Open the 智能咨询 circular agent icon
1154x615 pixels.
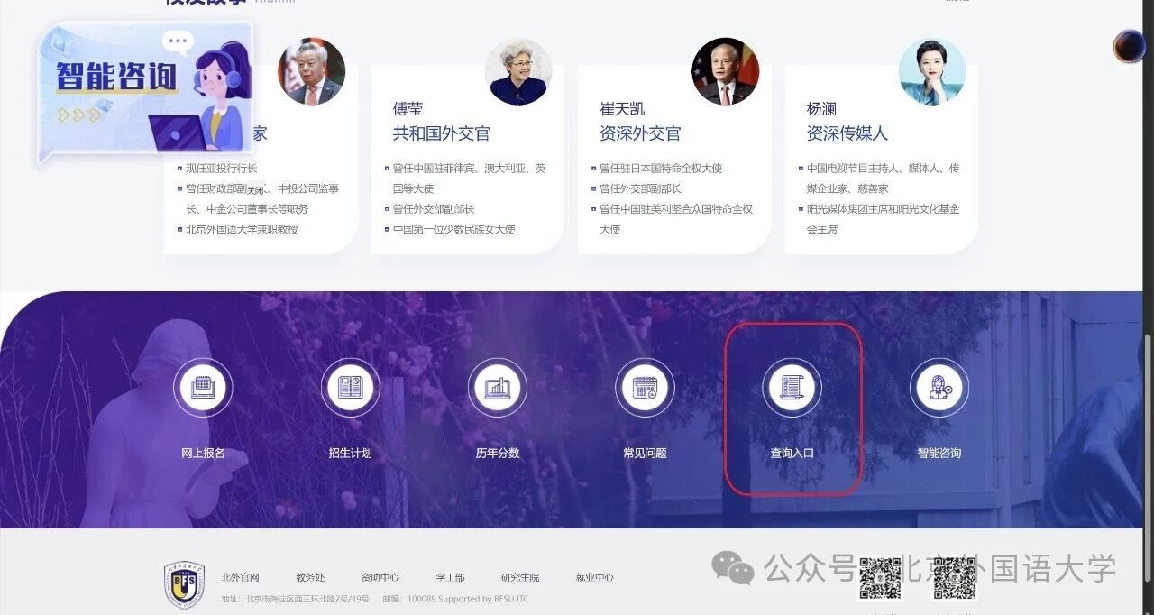(x=939, y=388)
